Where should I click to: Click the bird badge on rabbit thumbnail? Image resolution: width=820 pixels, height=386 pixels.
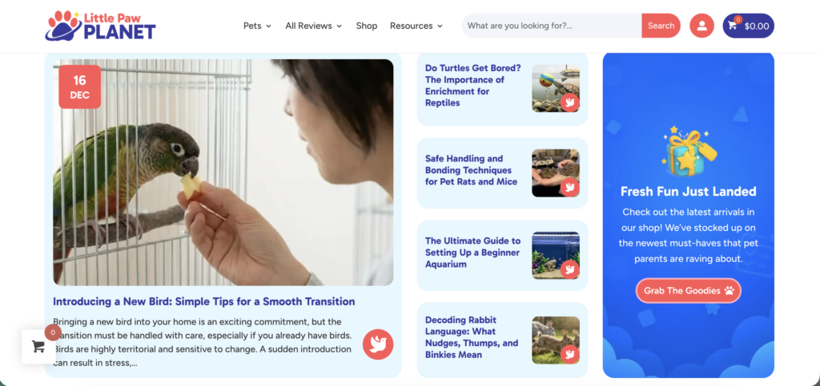coord(569,354)
